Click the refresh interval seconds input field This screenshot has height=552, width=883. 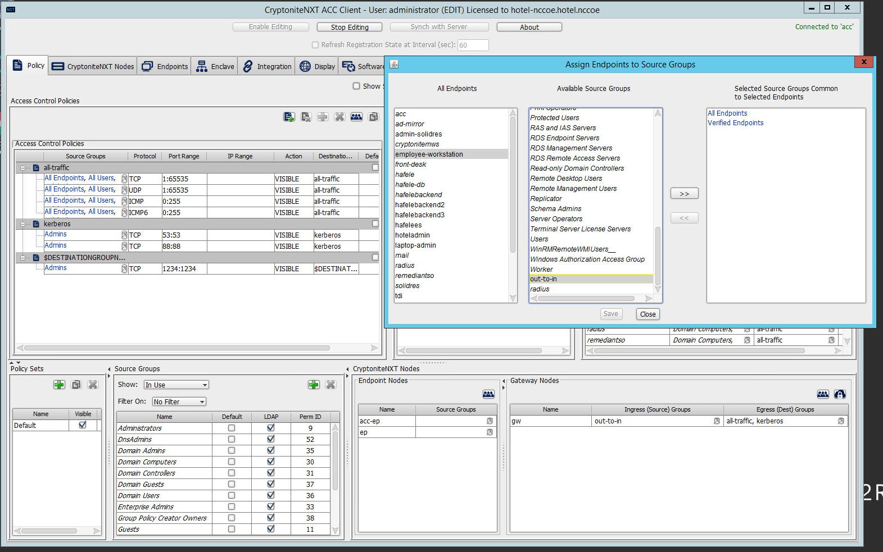(473, 45)
